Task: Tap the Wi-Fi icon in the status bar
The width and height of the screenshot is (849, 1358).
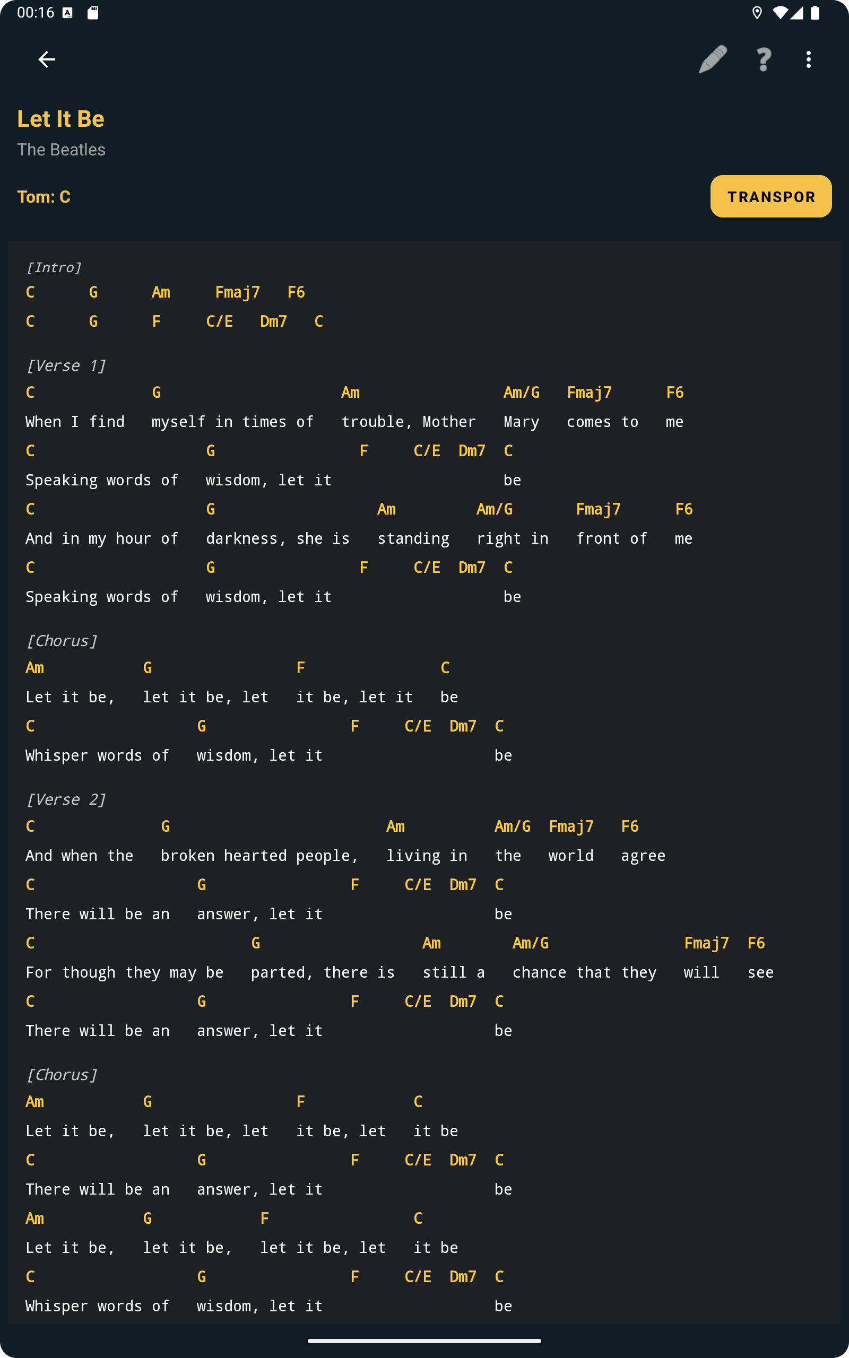Action: (781, 11)
